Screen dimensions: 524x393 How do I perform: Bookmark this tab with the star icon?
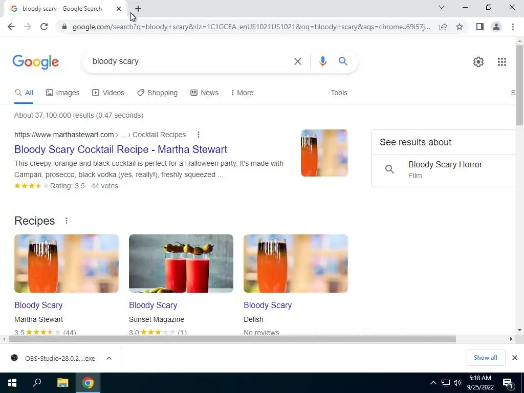tap(460, 27)
